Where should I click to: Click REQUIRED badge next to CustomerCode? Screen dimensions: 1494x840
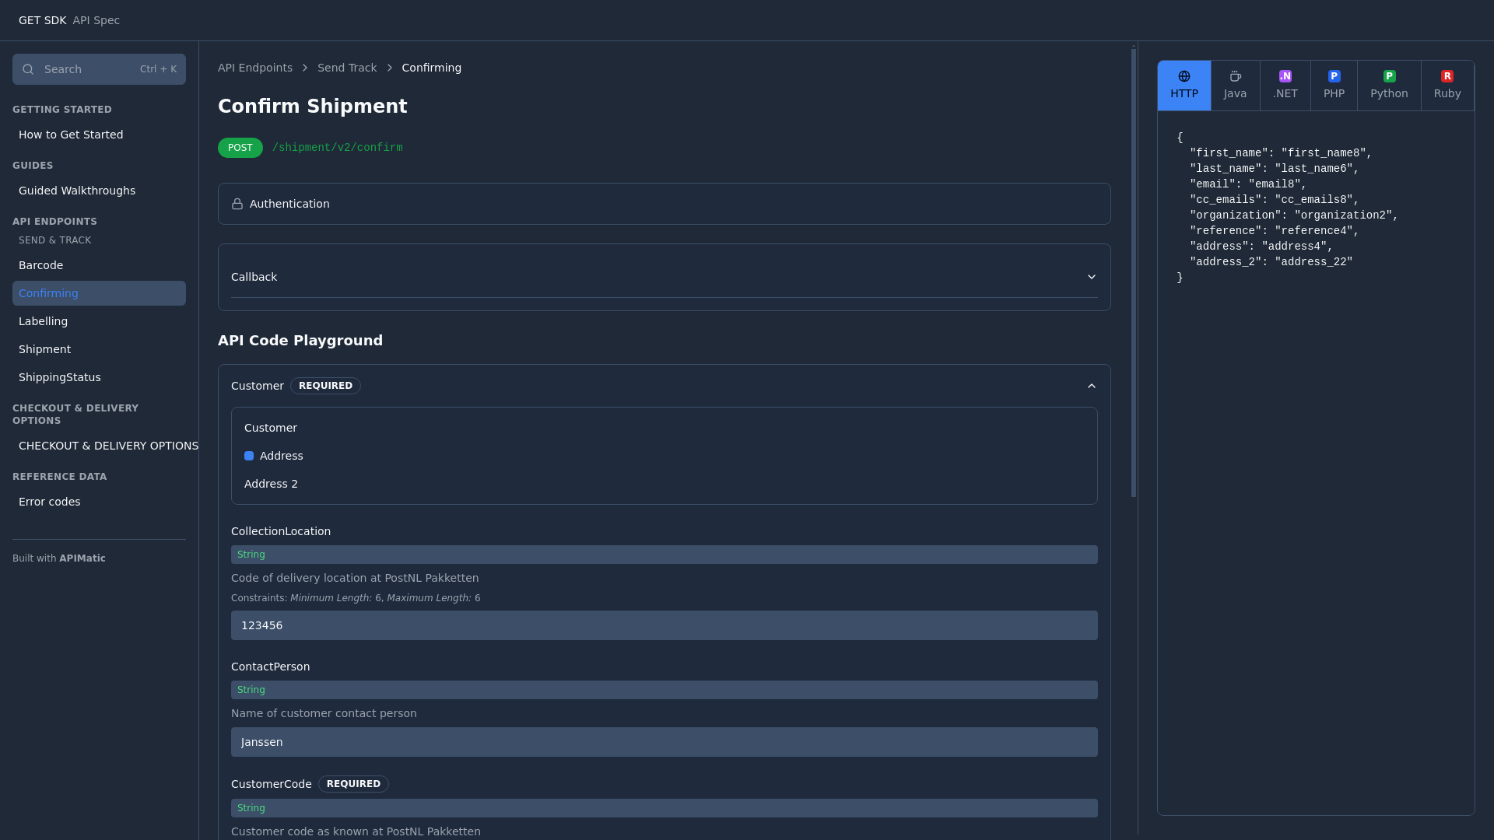coord(353,784)
